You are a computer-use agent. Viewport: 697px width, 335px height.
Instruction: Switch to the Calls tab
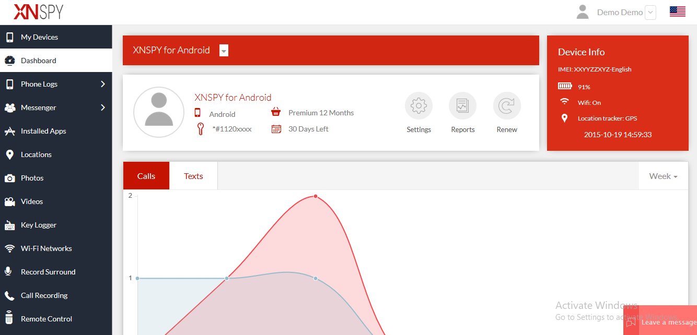pos(146,176)
